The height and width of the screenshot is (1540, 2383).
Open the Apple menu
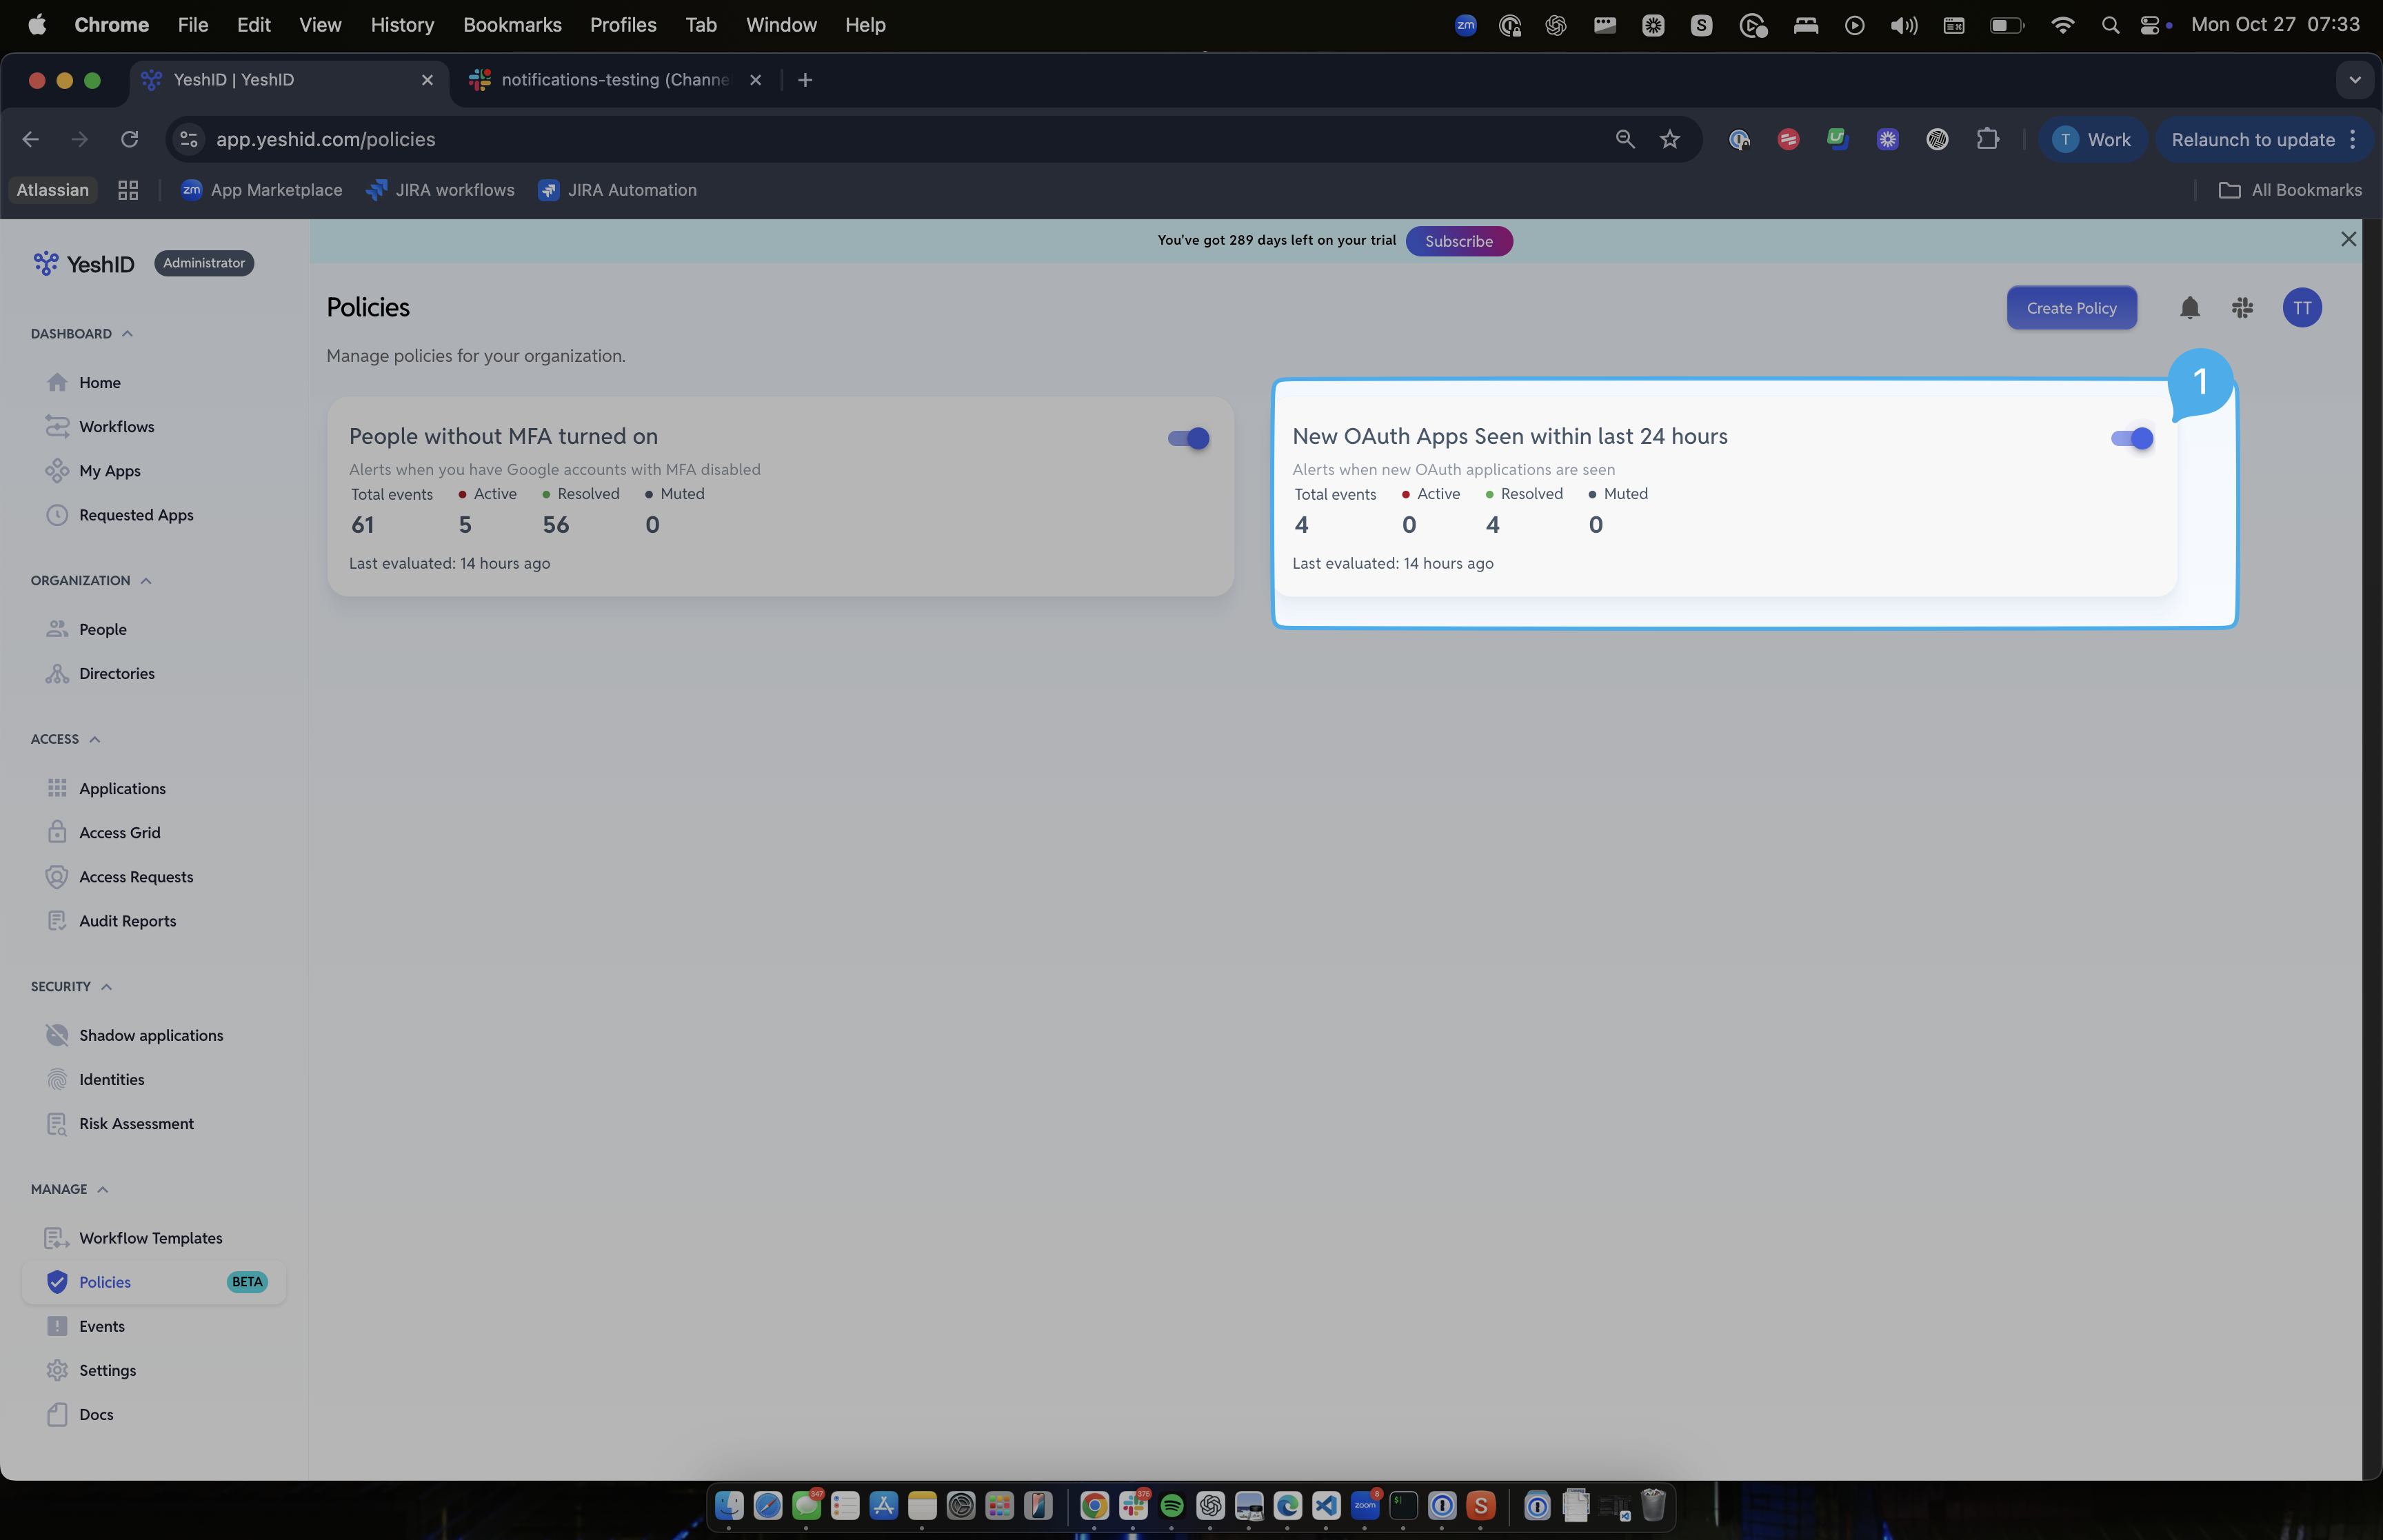pos(37,25)
